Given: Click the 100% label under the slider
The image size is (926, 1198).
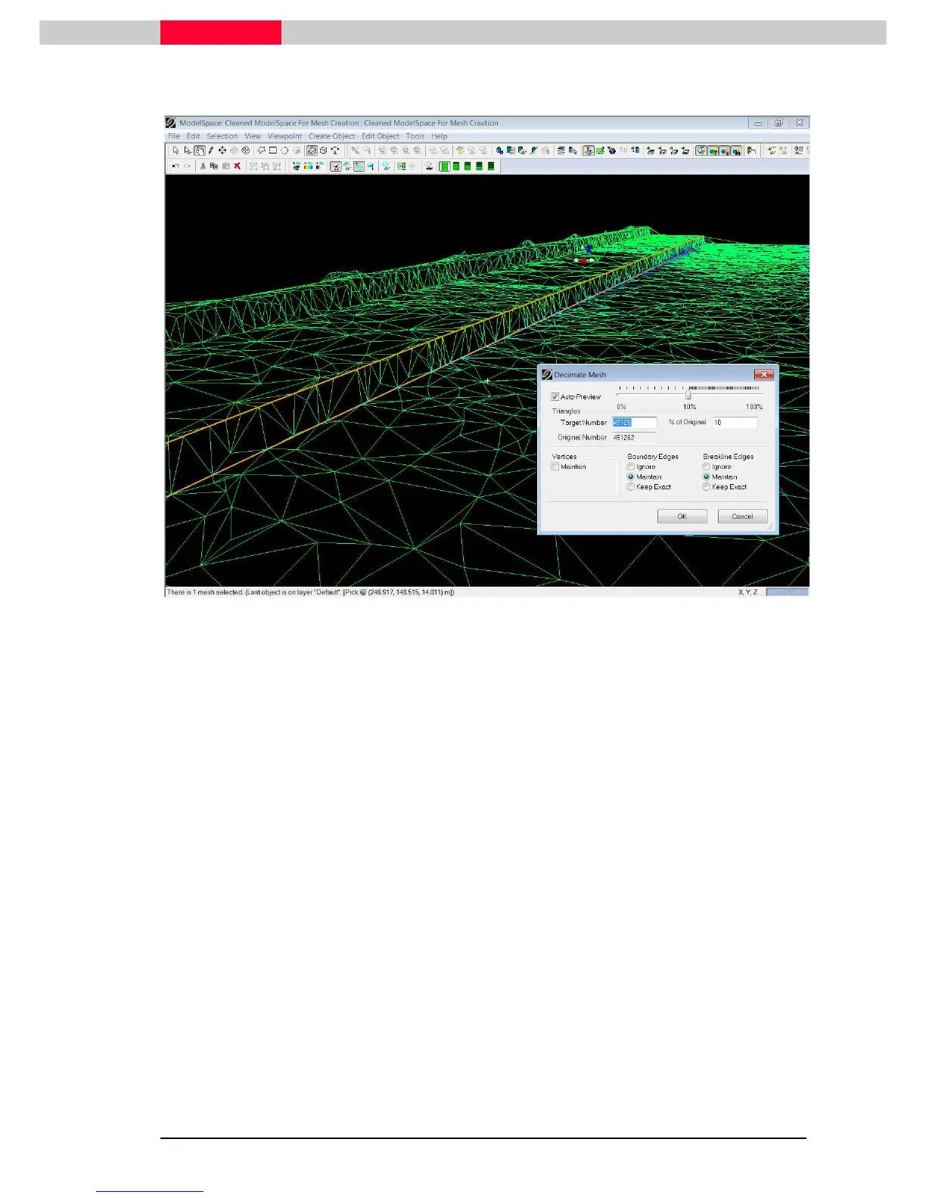Looking at the screenshot, I should click(754, 407).
